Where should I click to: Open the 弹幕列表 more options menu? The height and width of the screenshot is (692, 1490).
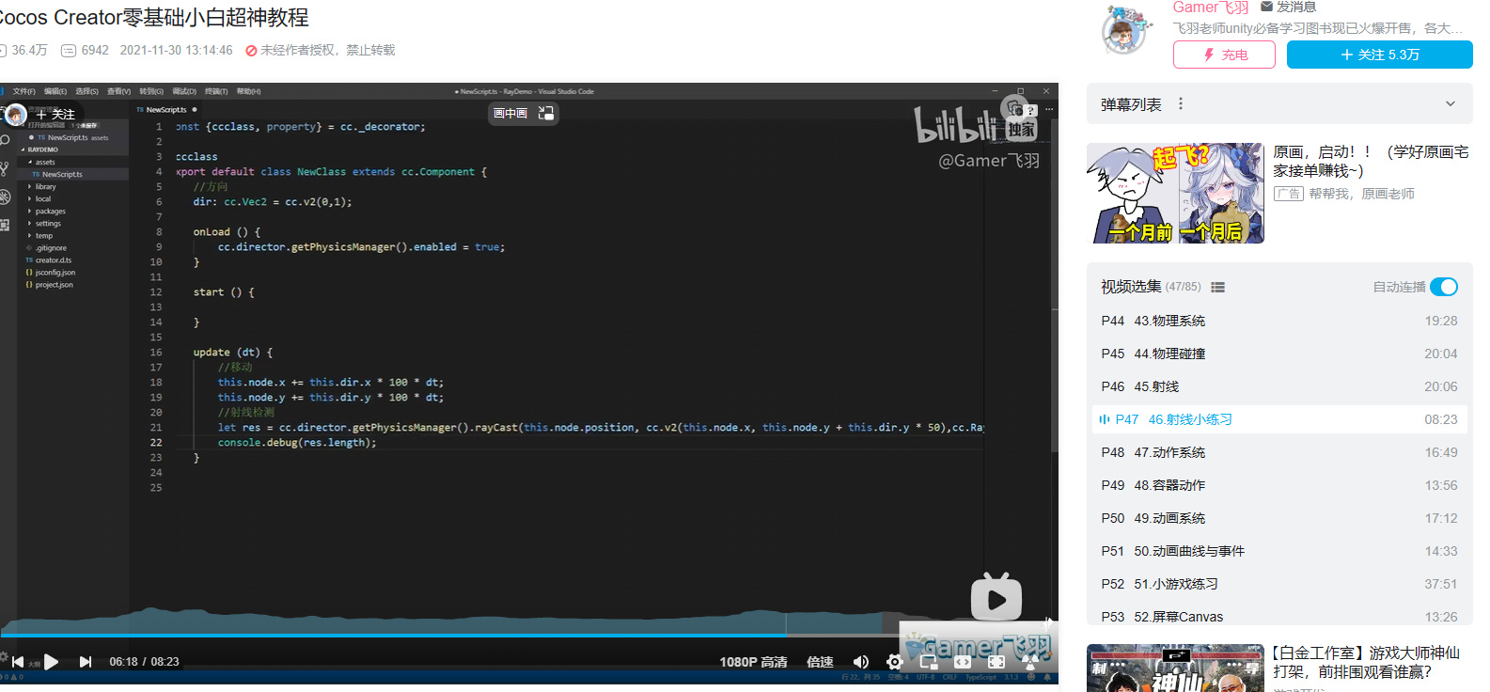(x=1181, y=104)
